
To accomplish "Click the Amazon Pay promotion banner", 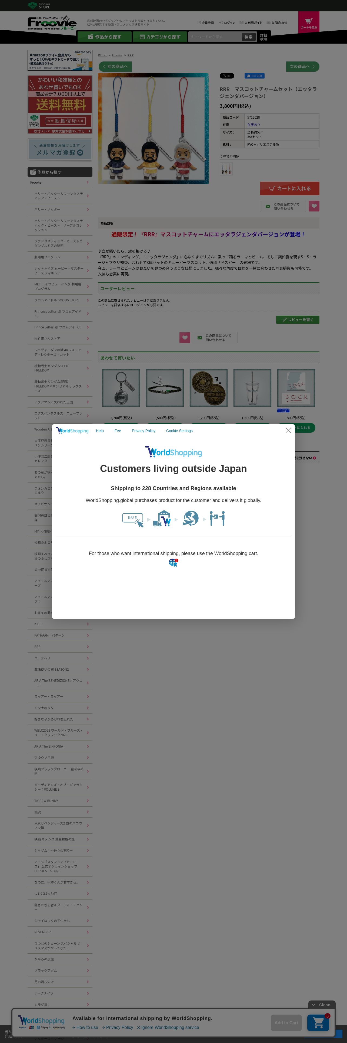I will pyautogui.click(x=60, y=60).
